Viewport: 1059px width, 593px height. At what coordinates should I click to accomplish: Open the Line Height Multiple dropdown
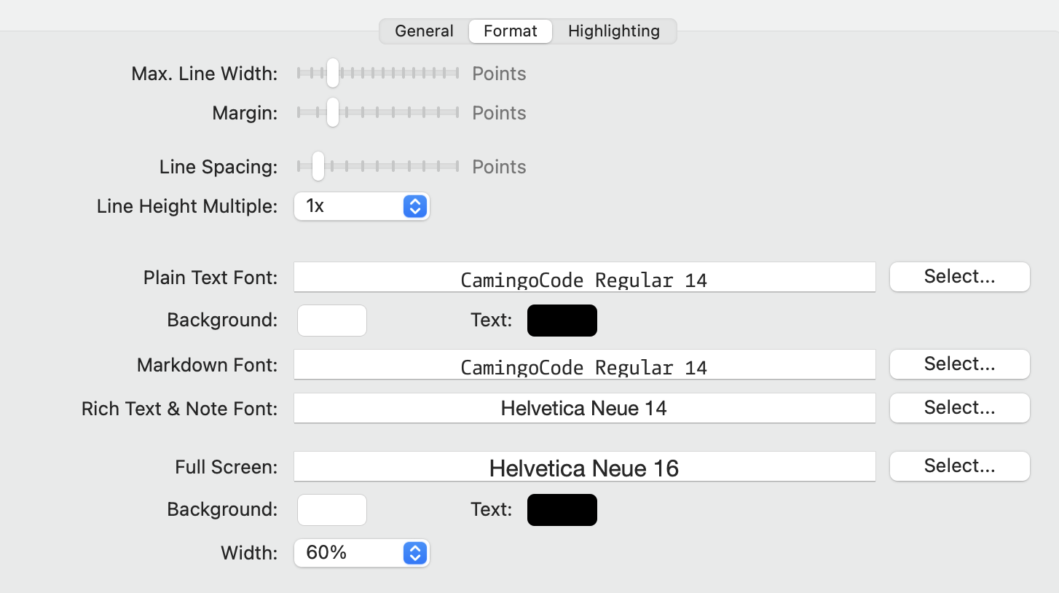click(x=362, y=206)
